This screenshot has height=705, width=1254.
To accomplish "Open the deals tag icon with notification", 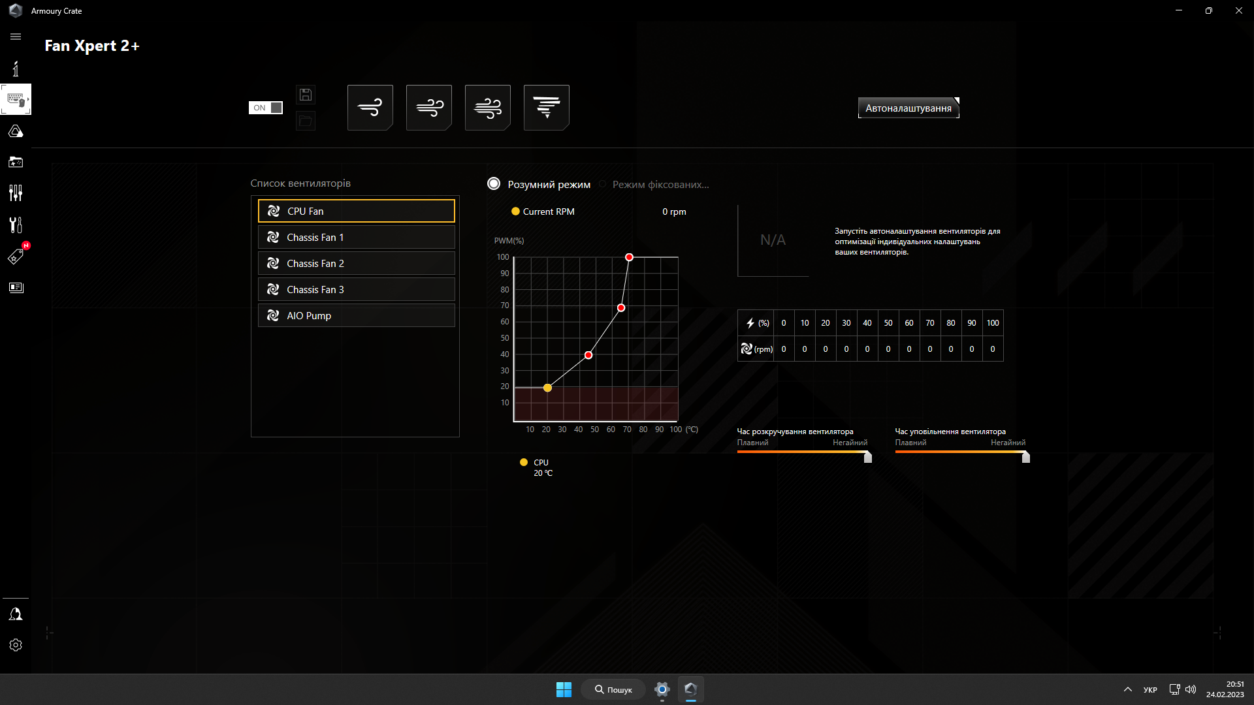I will tap(16, 257).
